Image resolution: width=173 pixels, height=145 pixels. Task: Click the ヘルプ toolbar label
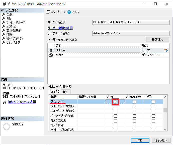(x=76, y=12)
